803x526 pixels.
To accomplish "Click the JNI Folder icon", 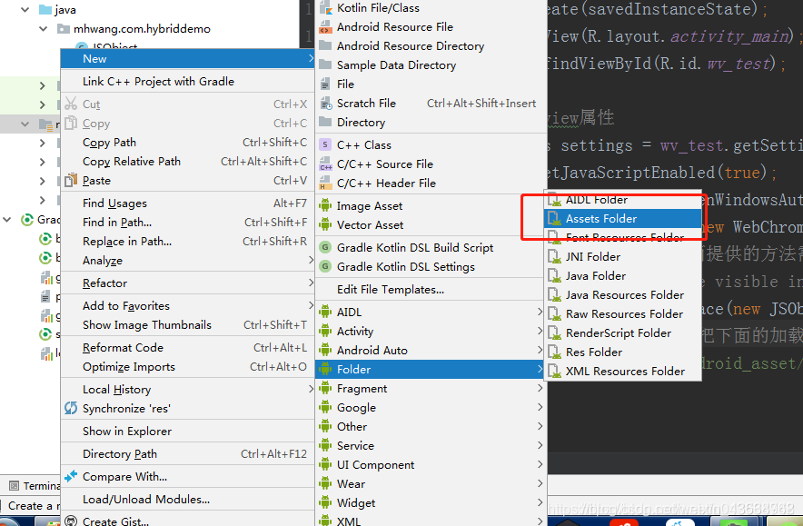I will click(554, 256).
